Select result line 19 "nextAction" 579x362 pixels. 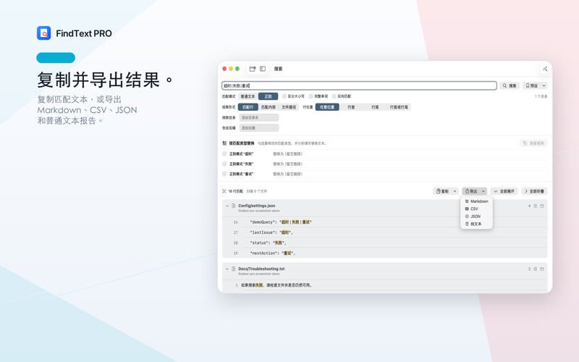click(384, 253)
